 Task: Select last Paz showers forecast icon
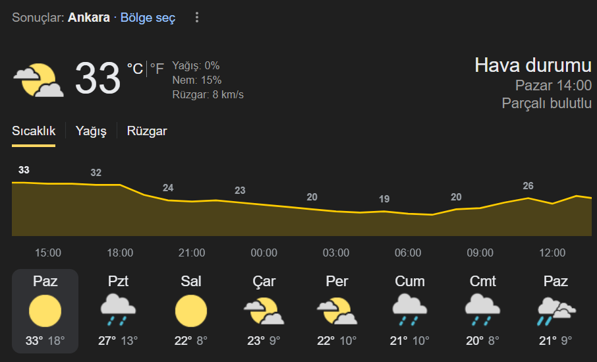556,311
